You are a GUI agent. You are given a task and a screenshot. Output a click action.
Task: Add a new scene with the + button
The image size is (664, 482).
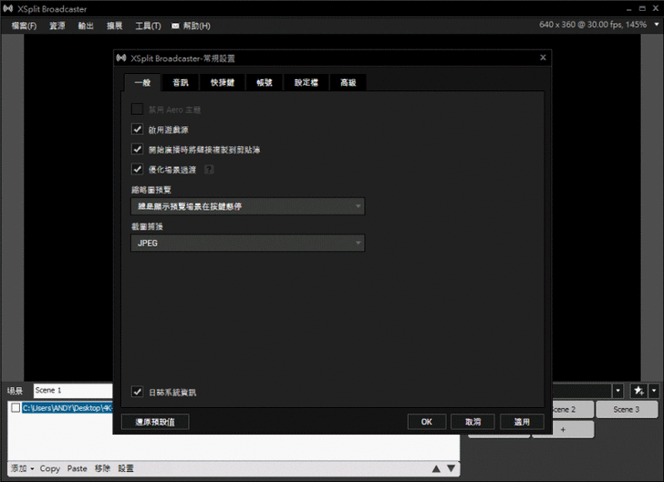563,430
